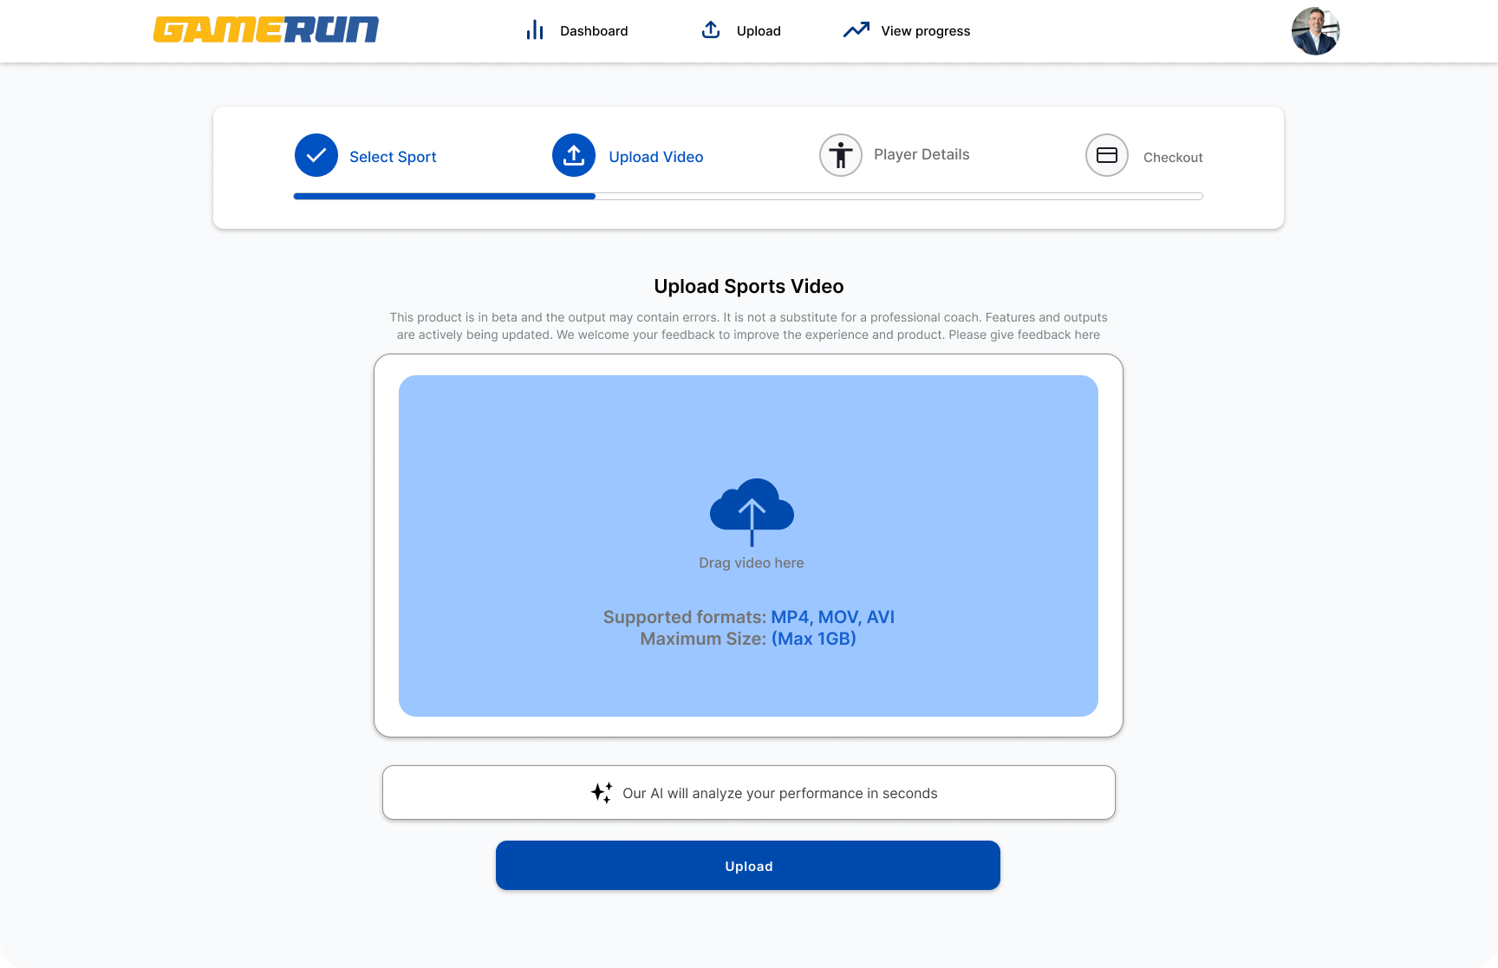Open View progress in the navbar
The width and height of the screenshot is (1498, 968).
tap(926, 31)
